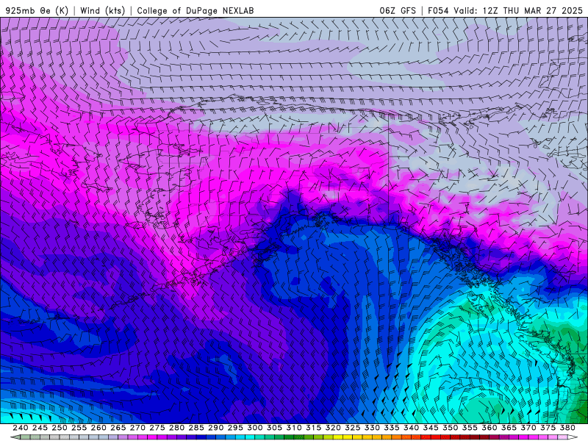
Task: Click the 300 color scale label
Action: point(254,428)
